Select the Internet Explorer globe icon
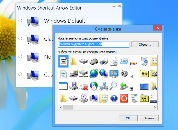 94,74
